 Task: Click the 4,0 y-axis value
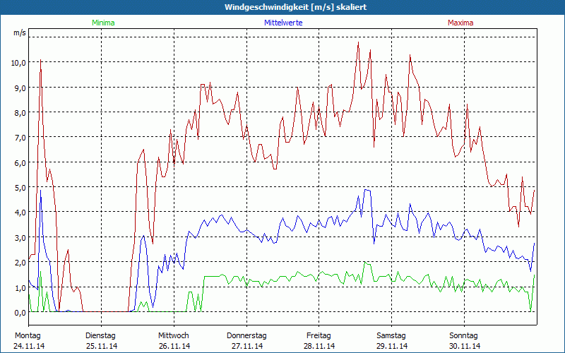coord(20,213)
